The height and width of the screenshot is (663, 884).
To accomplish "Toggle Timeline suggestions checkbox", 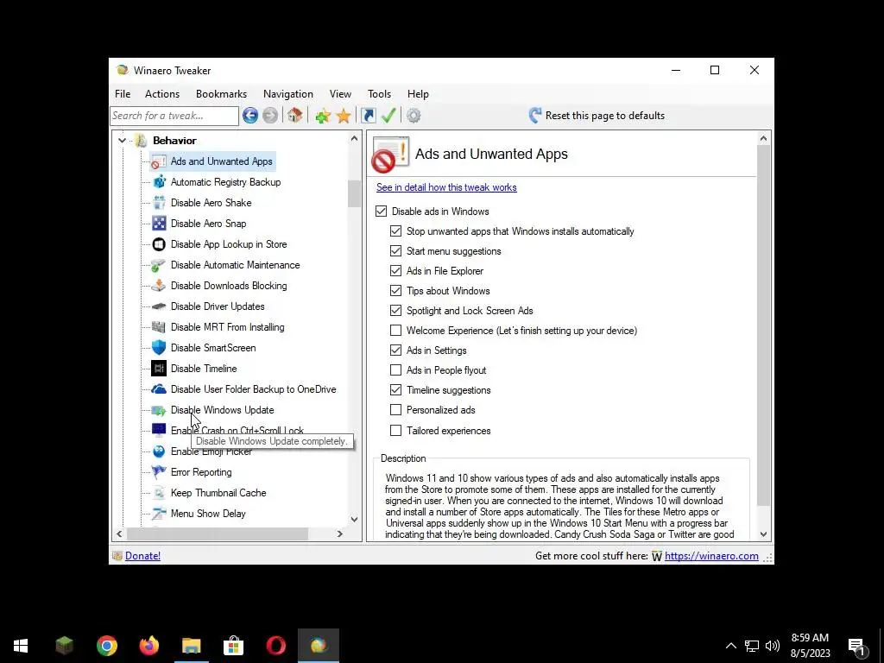I will tap(395, 390).
